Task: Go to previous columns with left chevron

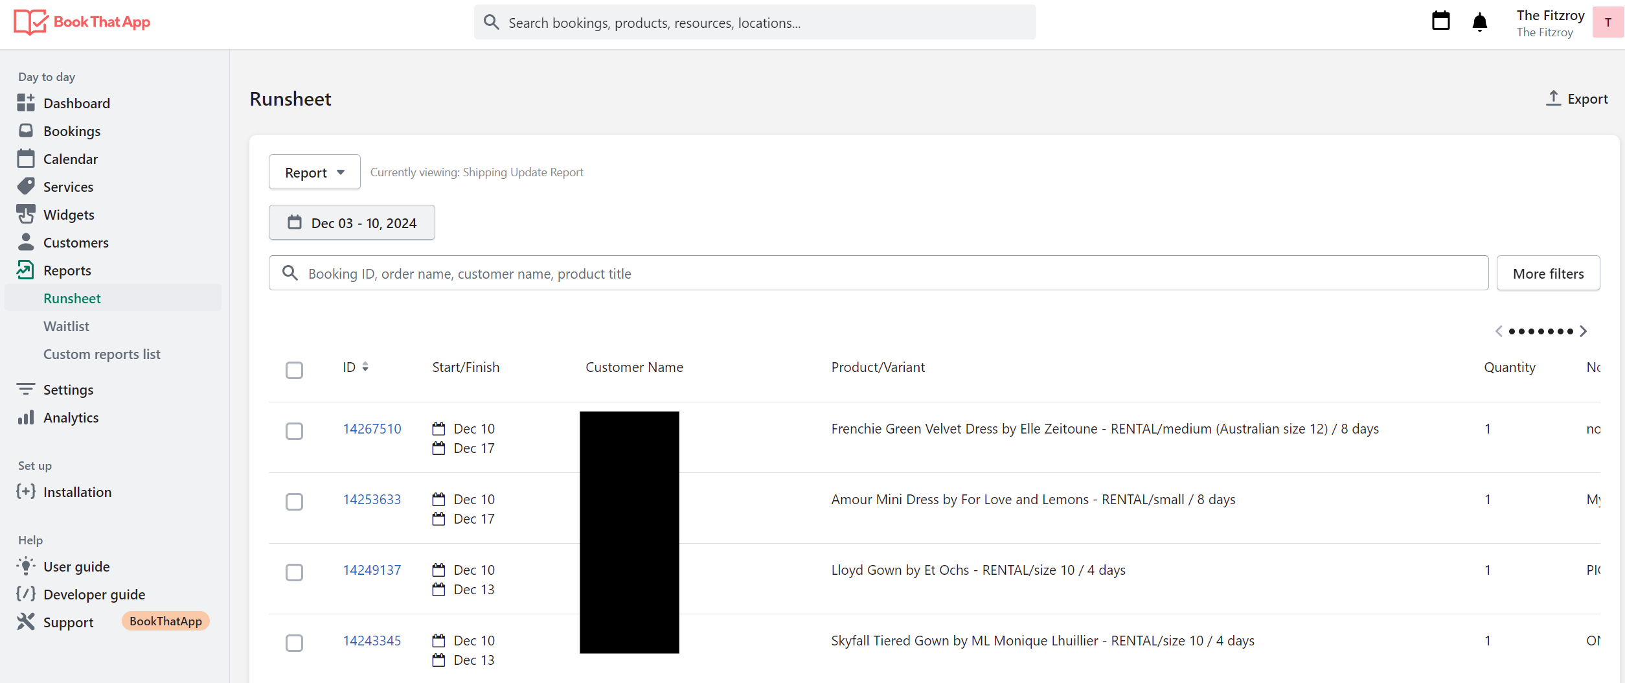Action: 1498,331
